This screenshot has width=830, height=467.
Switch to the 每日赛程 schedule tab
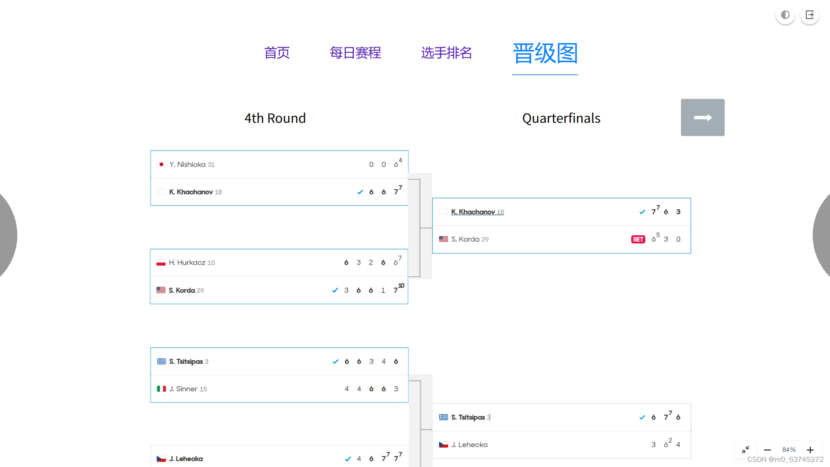355,53
